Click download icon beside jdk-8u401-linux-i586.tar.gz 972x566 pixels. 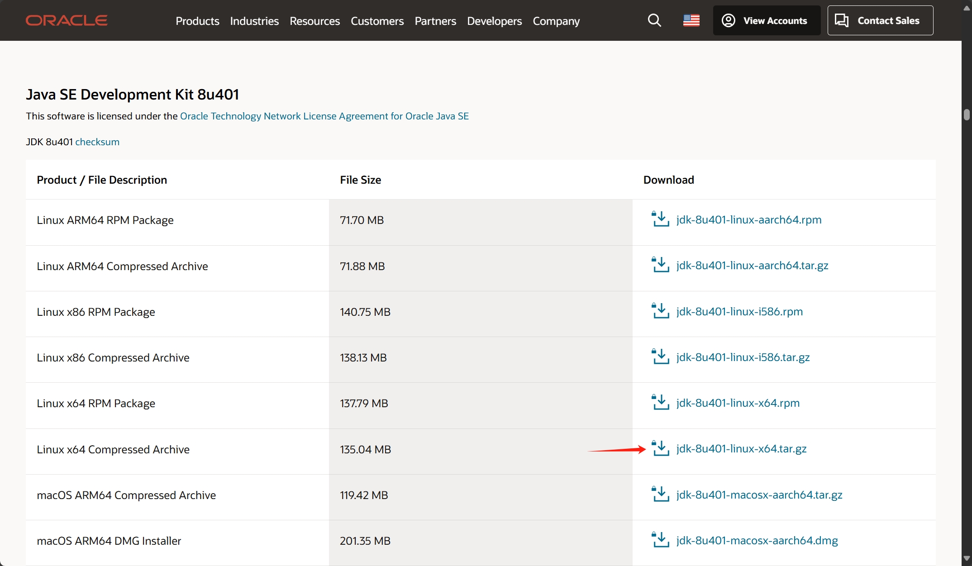660,357
